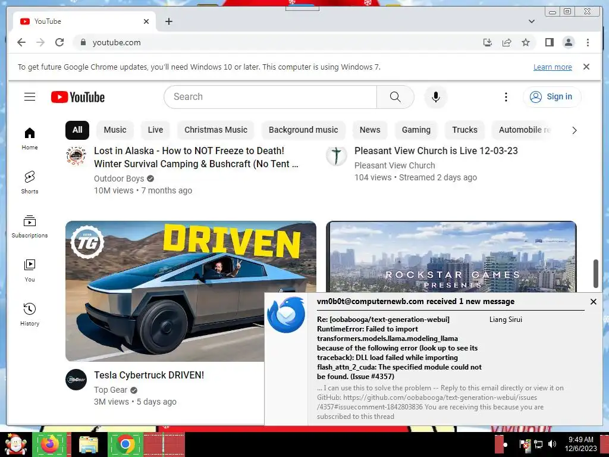
Task: Select the Trucks filter chip
Action: (x=464, y=130)
